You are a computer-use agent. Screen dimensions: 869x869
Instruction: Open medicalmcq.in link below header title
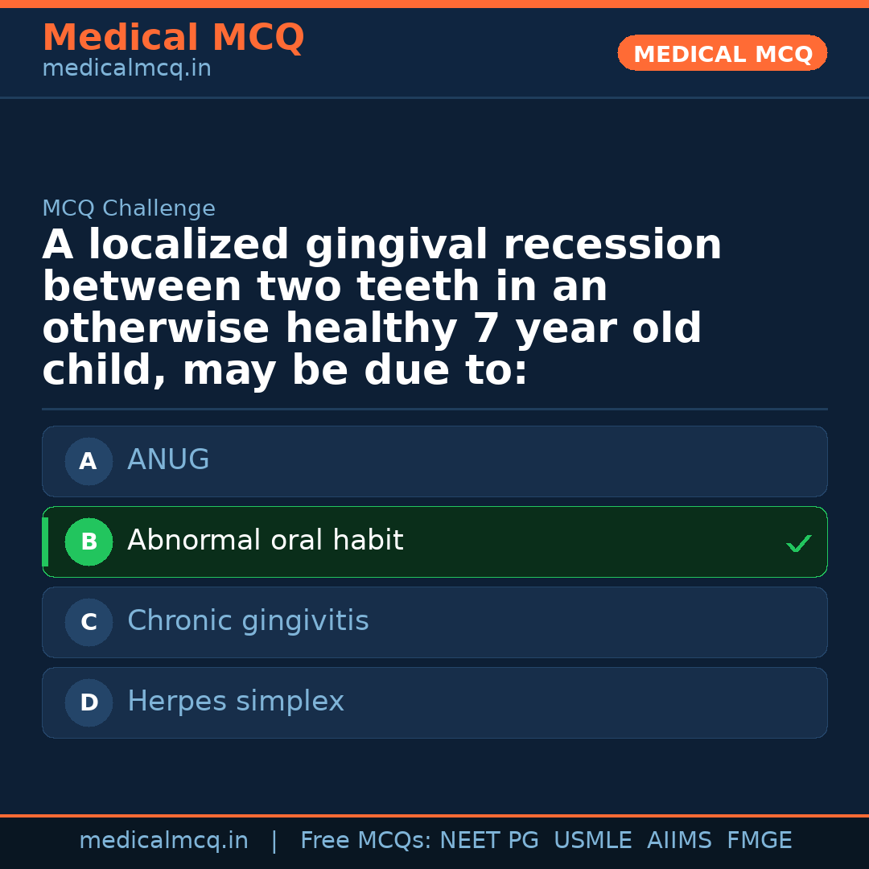[x=126, y=69]
